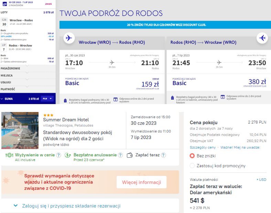The width and height of the screenshot is (271, 213).
Task: Click the Cena pokoju 2 278 PLN value
Action: (257, 122)
